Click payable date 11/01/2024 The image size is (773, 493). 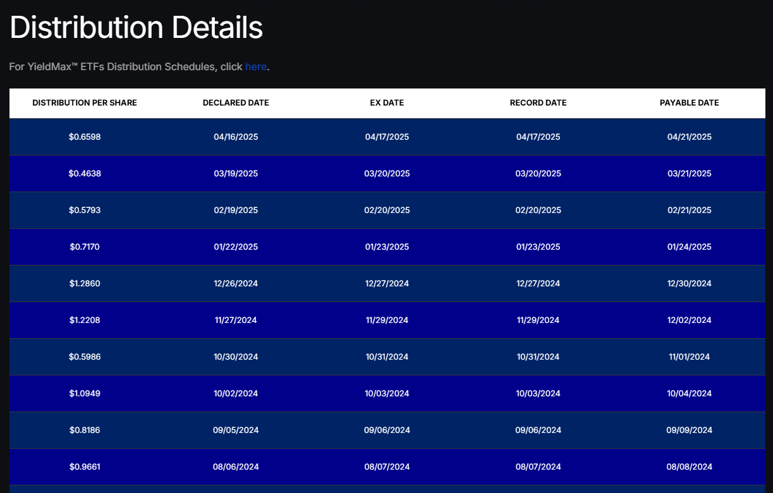(x=690, y=356)
